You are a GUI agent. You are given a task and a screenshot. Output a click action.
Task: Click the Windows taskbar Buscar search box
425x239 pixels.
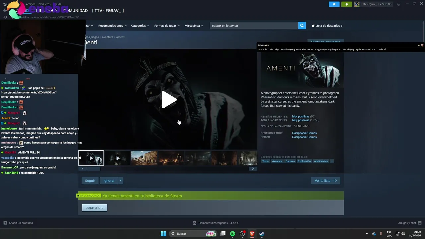(x=194, y=234)
